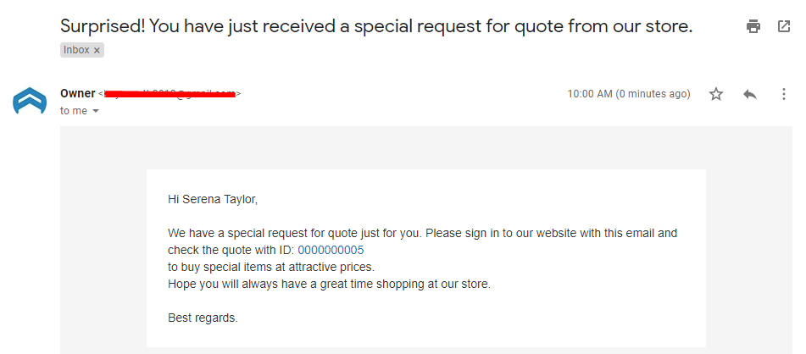Reply to the email with the arrow icon
Screen dimensions: 806x354
750,94
